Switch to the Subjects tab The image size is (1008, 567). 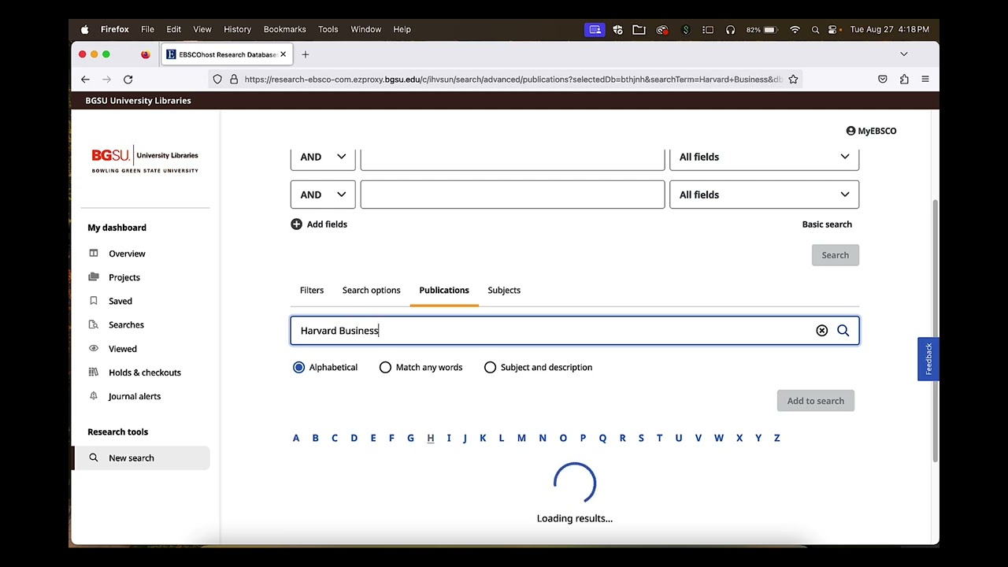pos(504,290)
